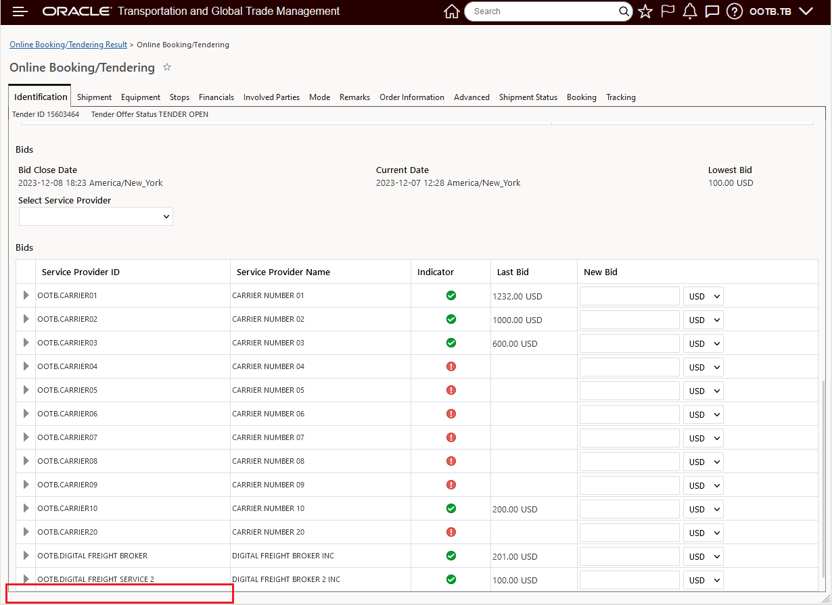Click New Bid field for OOTB.CARRIER09
Screen dimensions: 832x605
point(630,485)
